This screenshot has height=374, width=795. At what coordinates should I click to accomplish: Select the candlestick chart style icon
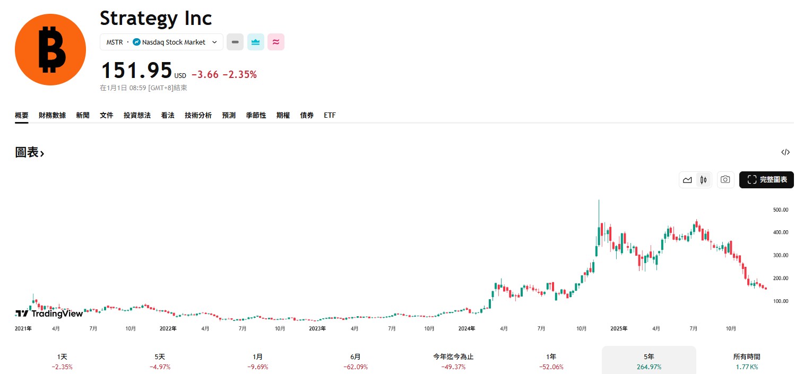(703, 180)
